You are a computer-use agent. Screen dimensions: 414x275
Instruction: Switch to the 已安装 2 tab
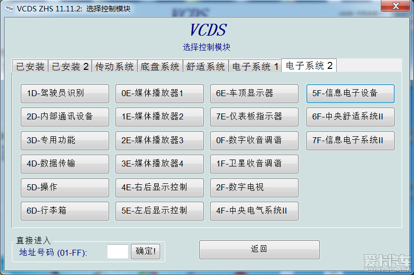[x=70, y=66]
